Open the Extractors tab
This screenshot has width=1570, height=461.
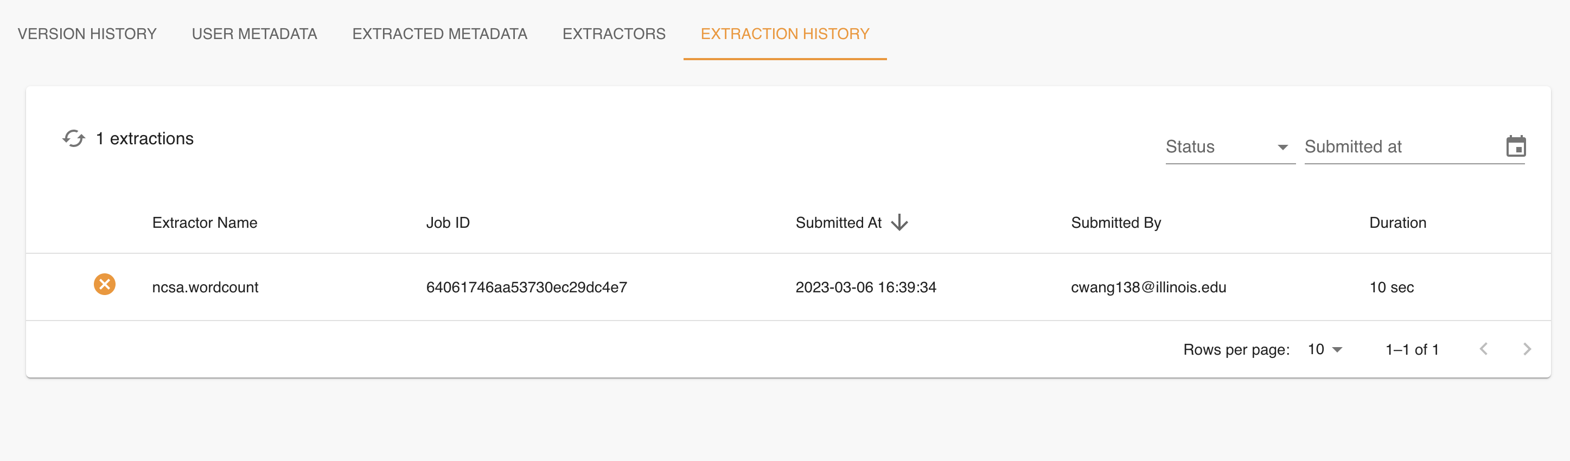pyautogui.click(x=614, y=34)
